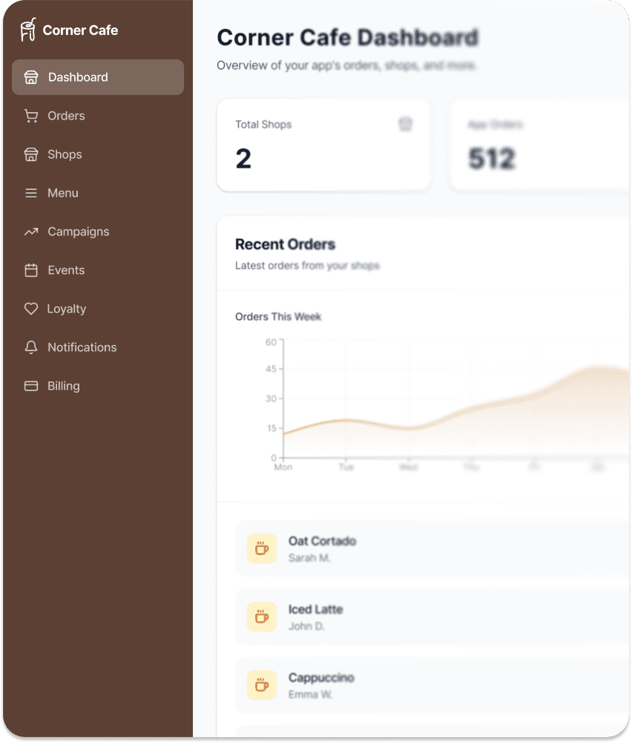This screenshot has height=743, width=632.
Task: Click the Corner Cafe brand name
Action: click(x=80, y=30)
